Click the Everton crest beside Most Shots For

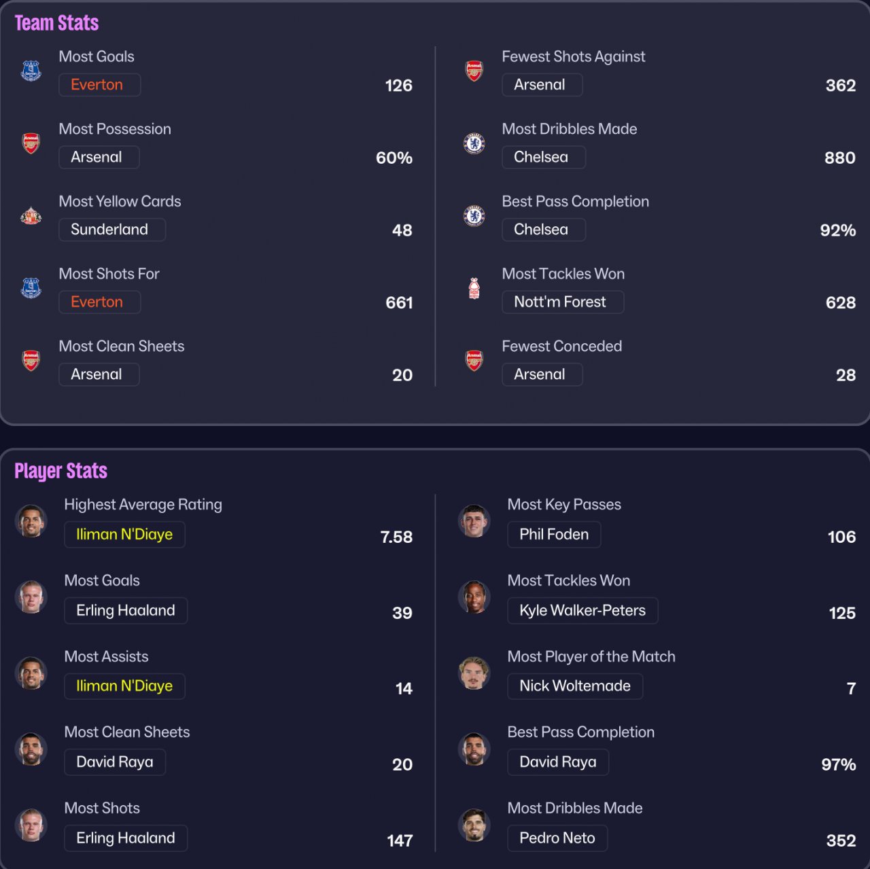click(31, 288)
